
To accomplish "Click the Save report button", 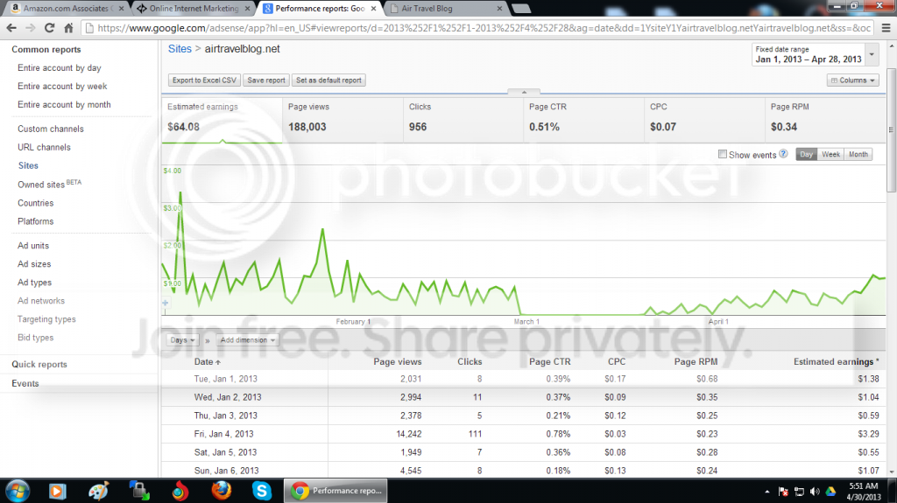I will pyautogui.click(x=266, y=80).
